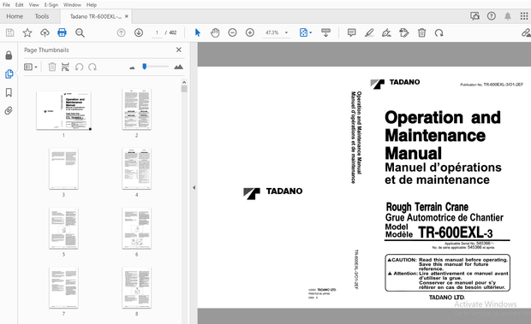Screen dimensions: 531x324
Task: Open the Find text magnifier
Action: (80, 32)
